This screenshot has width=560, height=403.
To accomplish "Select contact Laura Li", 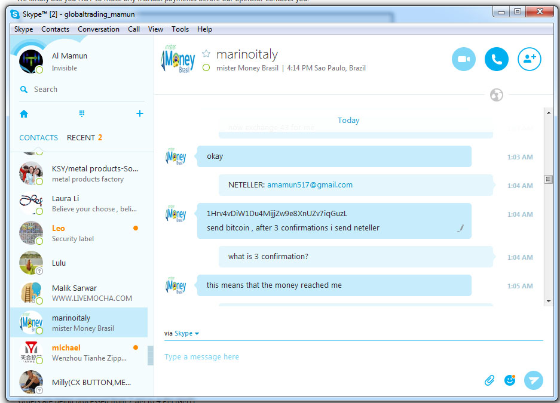I will coord(79,204).
